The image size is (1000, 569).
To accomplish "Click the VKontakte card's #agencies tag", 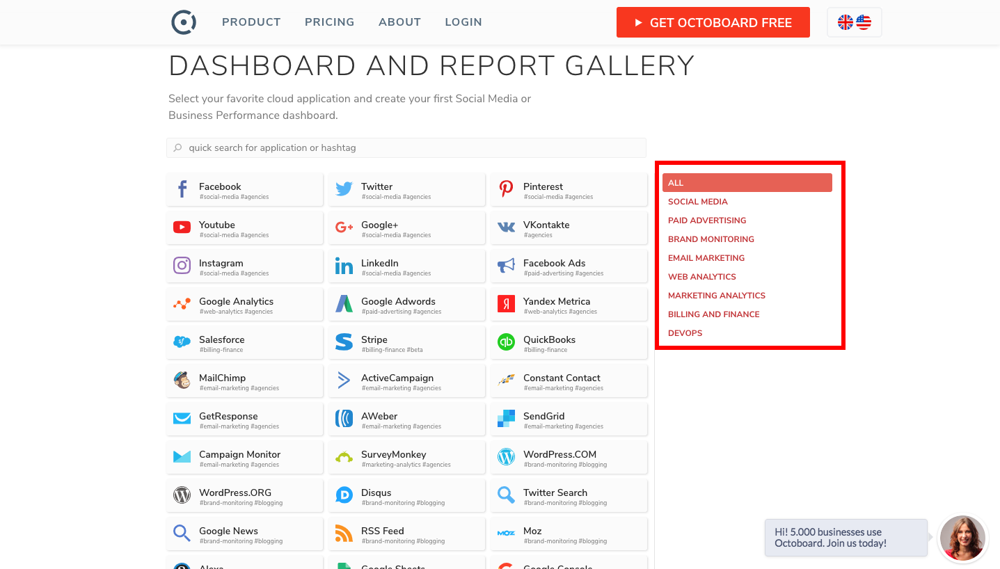I will [538, 235].
